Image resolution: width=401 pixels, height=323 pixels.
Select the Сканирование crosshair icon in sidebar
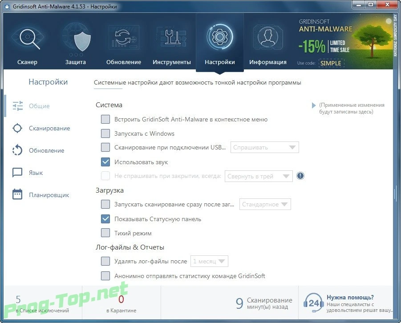pyautogui.click(x=17, y=128)
